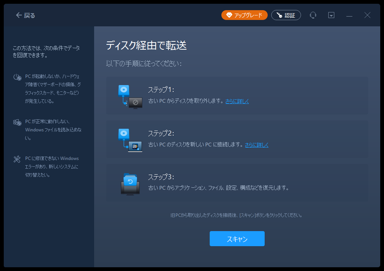Image resolution: width=384 pixels, height=271 pixels.
Task: Open さらに詳しく link in ステップ1
Action: coord(237,101)
